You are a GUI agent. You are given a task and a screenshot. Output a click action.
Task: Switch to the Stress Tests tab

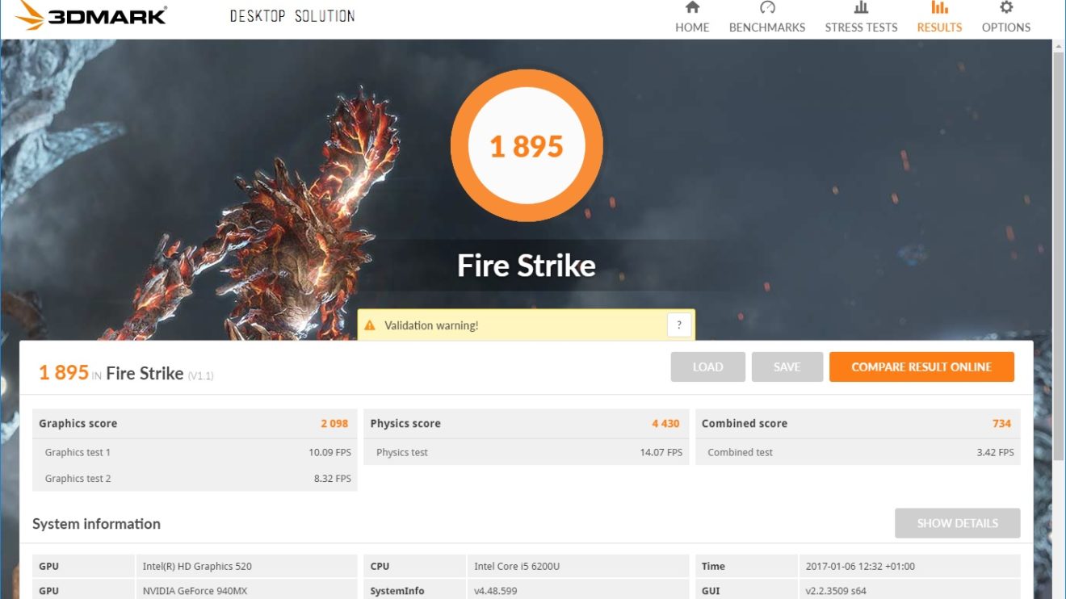(861, 18)
